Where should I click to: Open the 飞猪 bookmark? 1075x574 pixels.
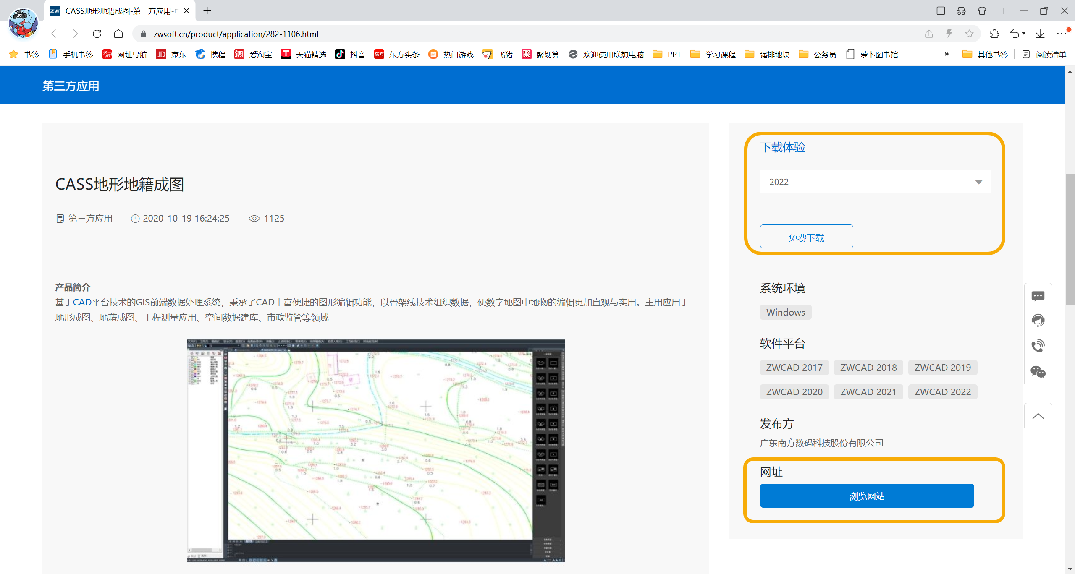[x=498, y=54]
